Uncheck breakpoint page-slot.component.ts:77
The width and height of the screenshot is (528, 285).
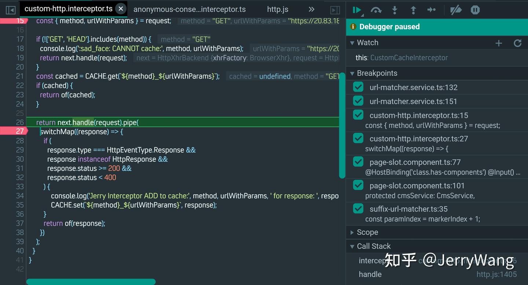pos(358,162)
